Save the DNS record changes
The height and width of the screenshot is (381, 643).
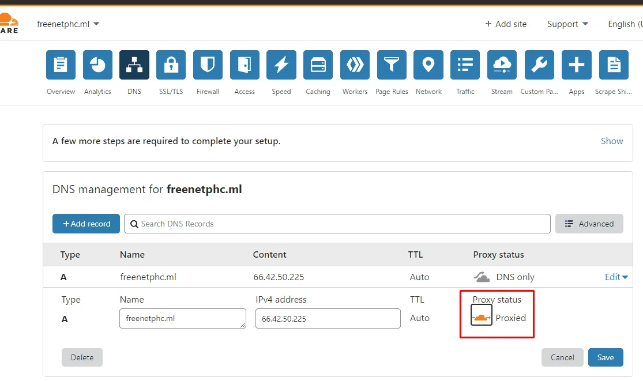(606, 357)
